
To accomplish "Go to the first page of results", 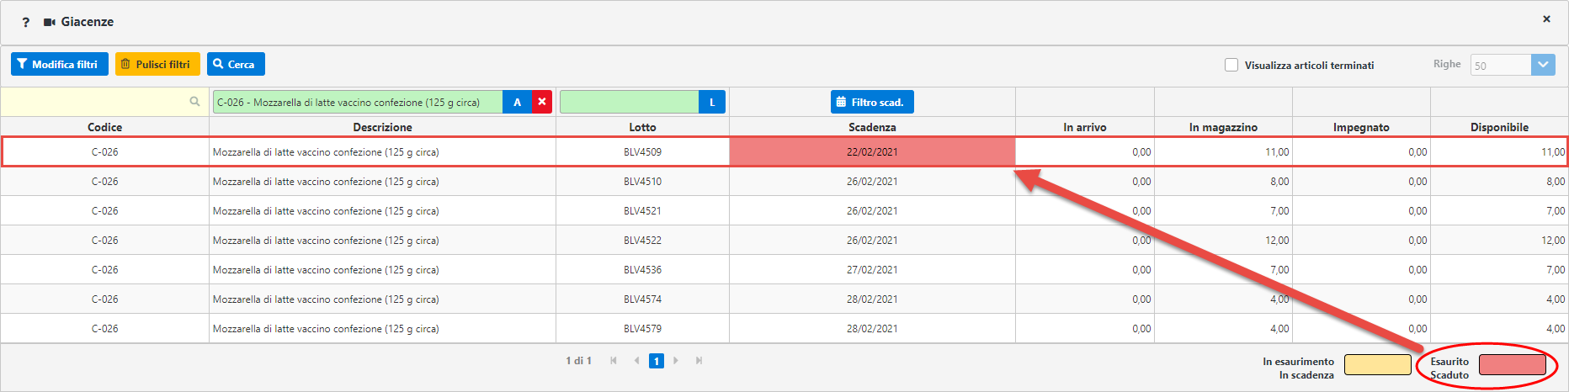I will click(614, 361).
